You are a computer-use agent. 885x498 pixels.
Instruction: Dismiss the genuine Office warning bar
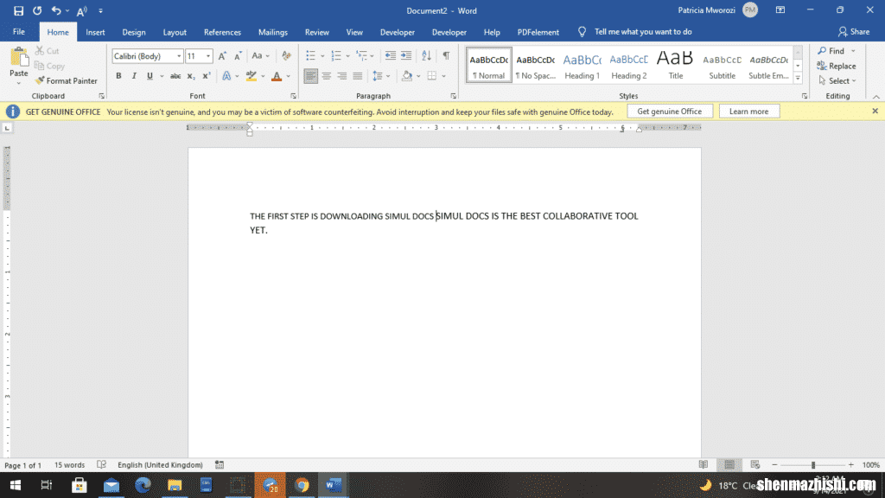875,112
